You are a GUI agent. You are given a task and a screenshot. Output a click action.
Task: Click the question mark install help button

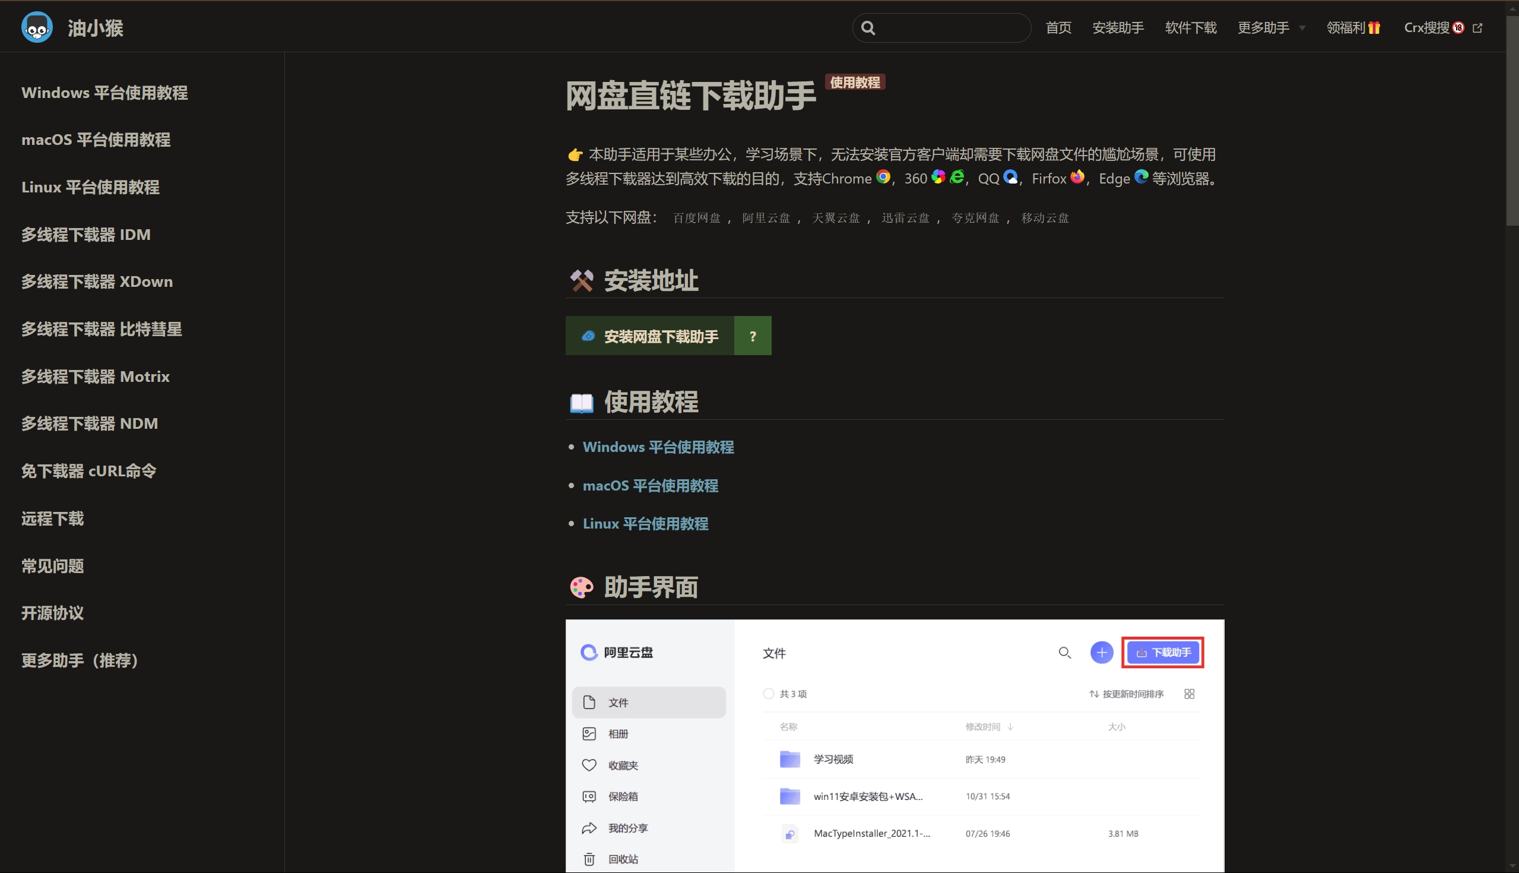pos(753,336)
